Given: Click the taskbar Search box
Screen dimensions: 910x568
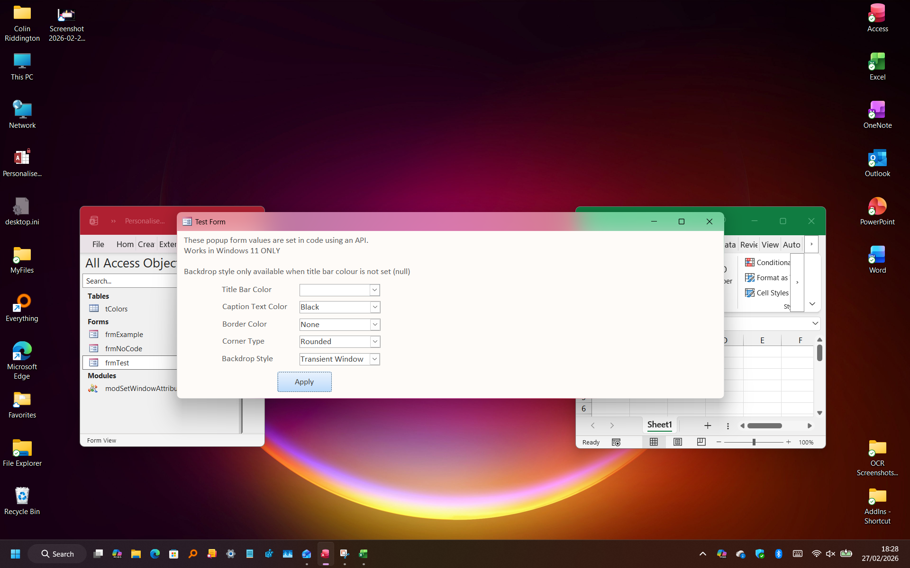Looking at the screenshot, I should pos(57,554).
